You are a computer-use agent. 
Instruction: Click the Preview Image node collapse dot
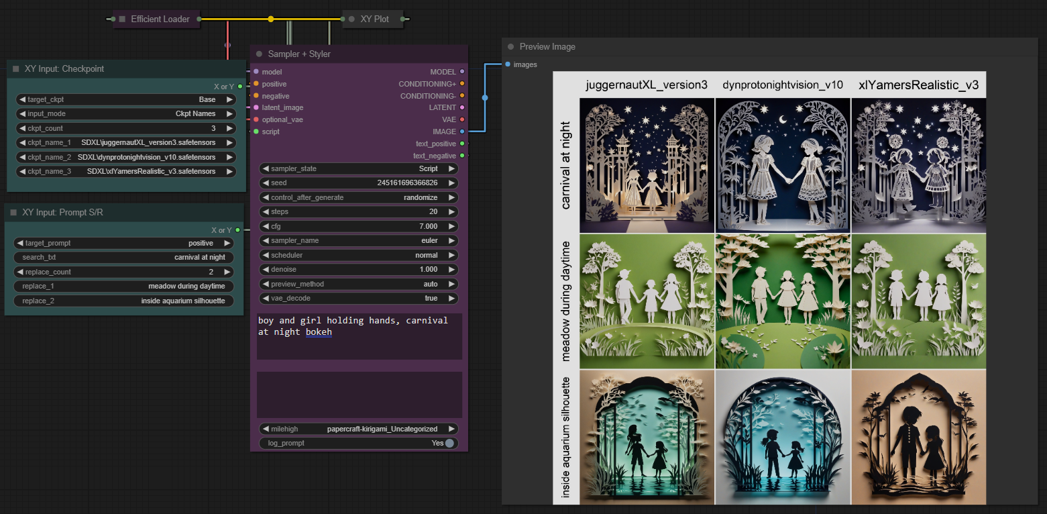pos(510,47)
